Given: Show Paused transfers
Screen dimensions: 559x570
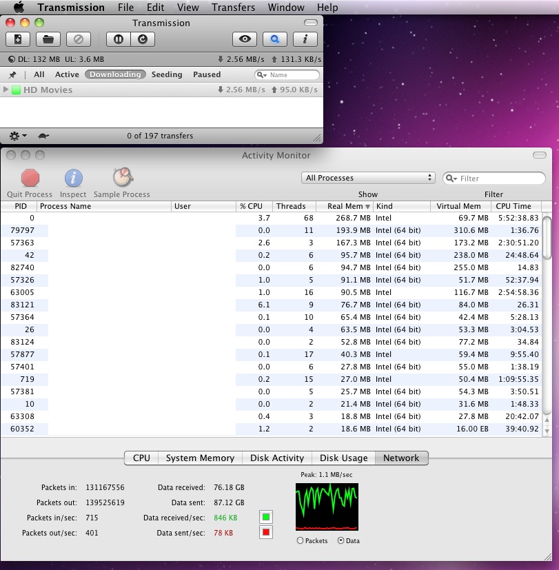Looking at the screenshot, I should point(207,74).
